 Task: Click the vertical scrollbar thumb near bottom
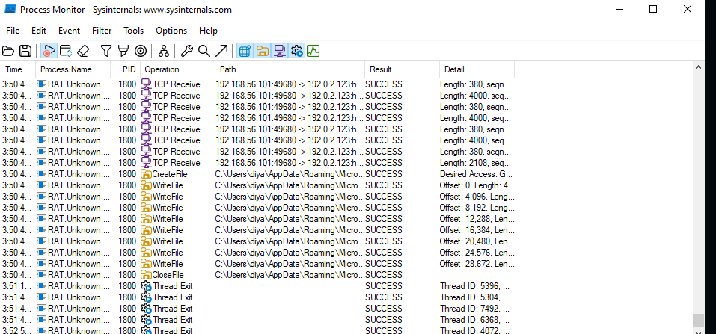click(x=698, y=320)
